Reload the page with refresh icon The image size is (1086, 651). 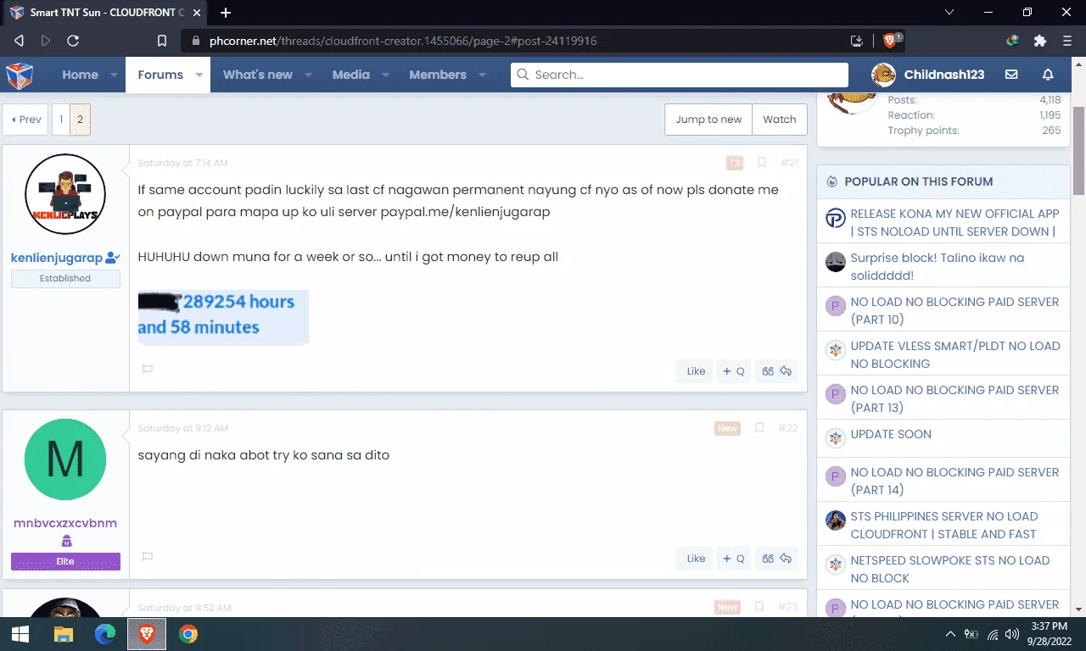[73, 41]
